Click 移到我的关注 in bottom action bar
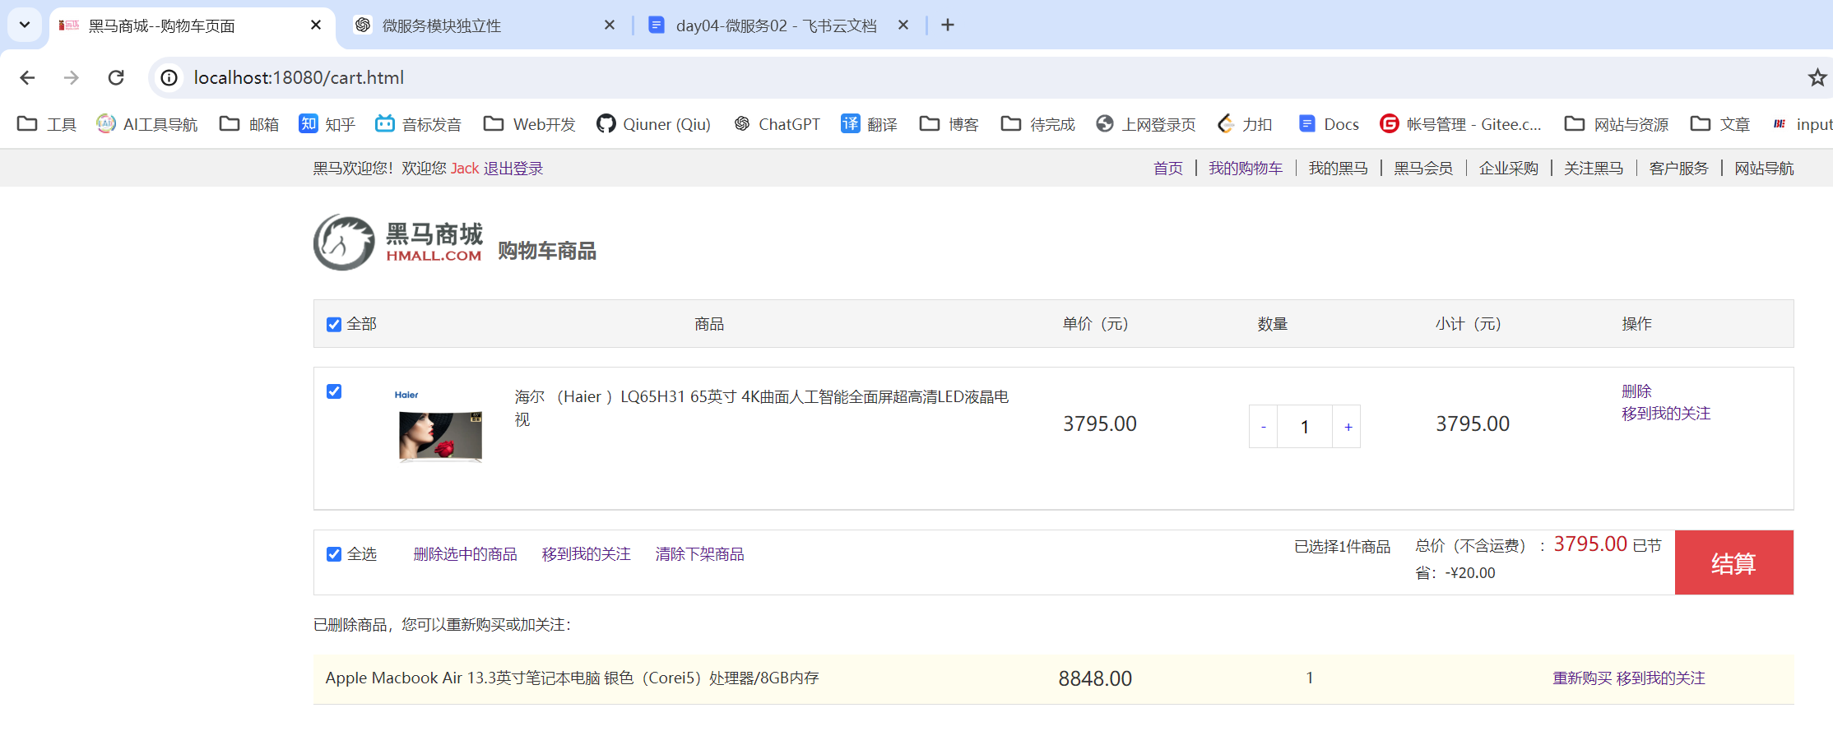Screen dimensions: 1833x745 pos(587,554)
